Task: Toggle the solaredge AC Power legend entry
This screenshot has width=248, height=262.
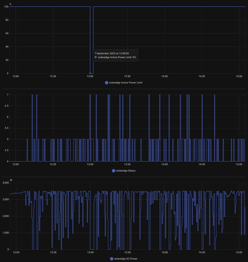Action: [124, 259]
